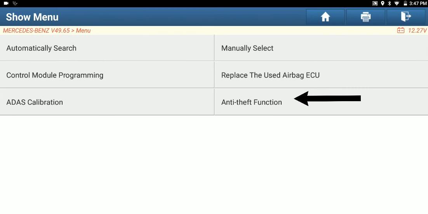The width and height of the screenshot is (428, 214).
Task: Select Replace The Used Airbag ECU
Action: 321,75
